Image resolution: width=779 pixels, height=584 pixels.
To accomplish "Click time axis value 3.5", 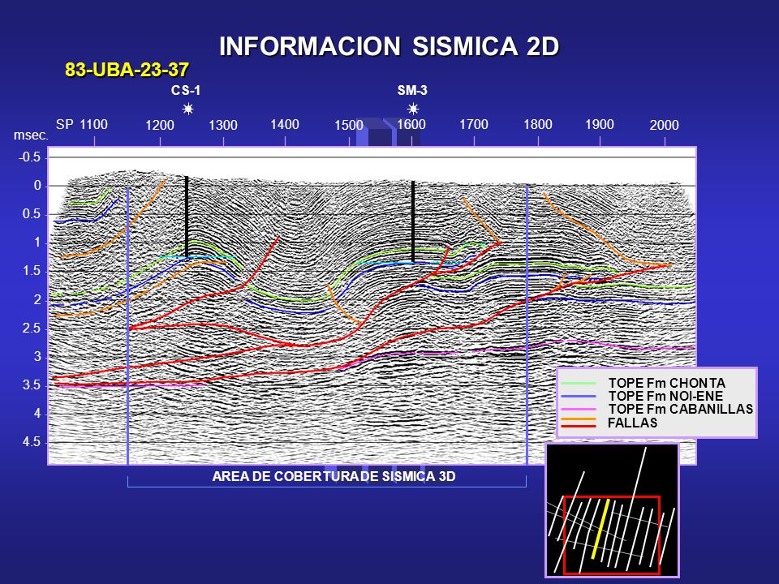I will pyautogui.click(x=32, y=384).
